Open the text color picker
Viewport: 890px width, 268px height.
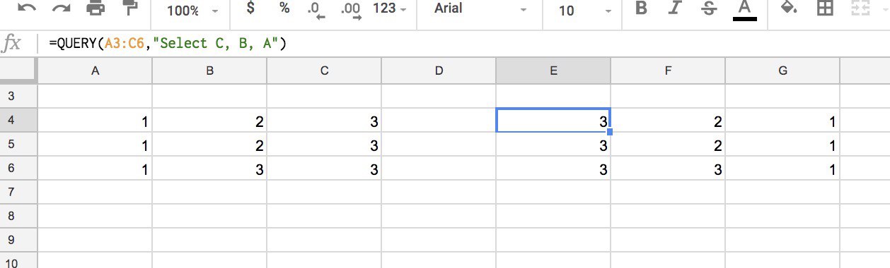coord(744,10)
